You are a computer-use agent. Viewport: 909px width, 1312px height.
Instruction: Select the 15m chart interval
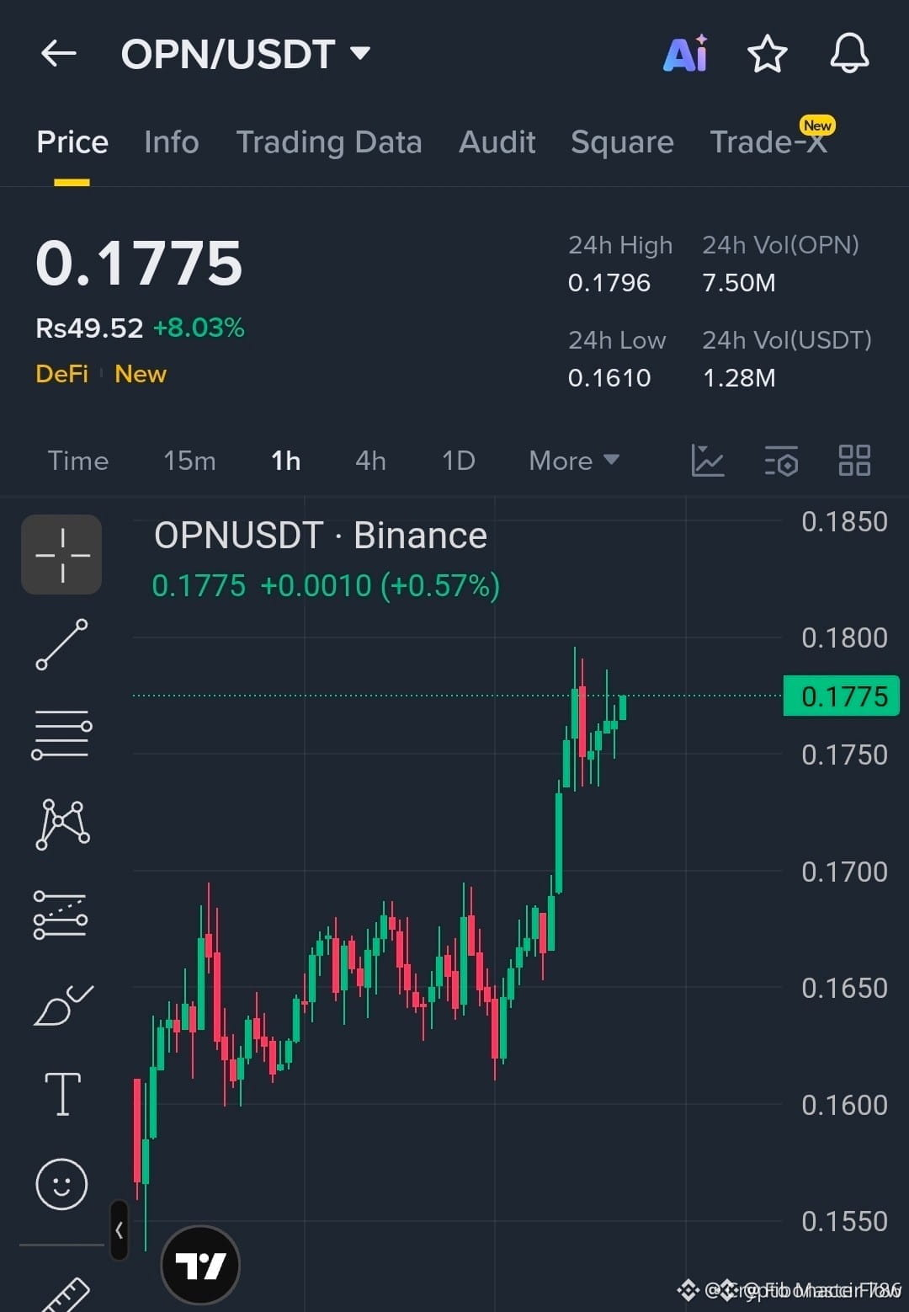click(189, 461)
